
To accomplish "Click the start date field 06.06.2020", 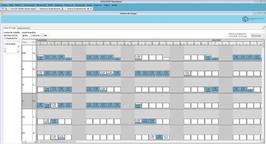I will tap(233, 36).
